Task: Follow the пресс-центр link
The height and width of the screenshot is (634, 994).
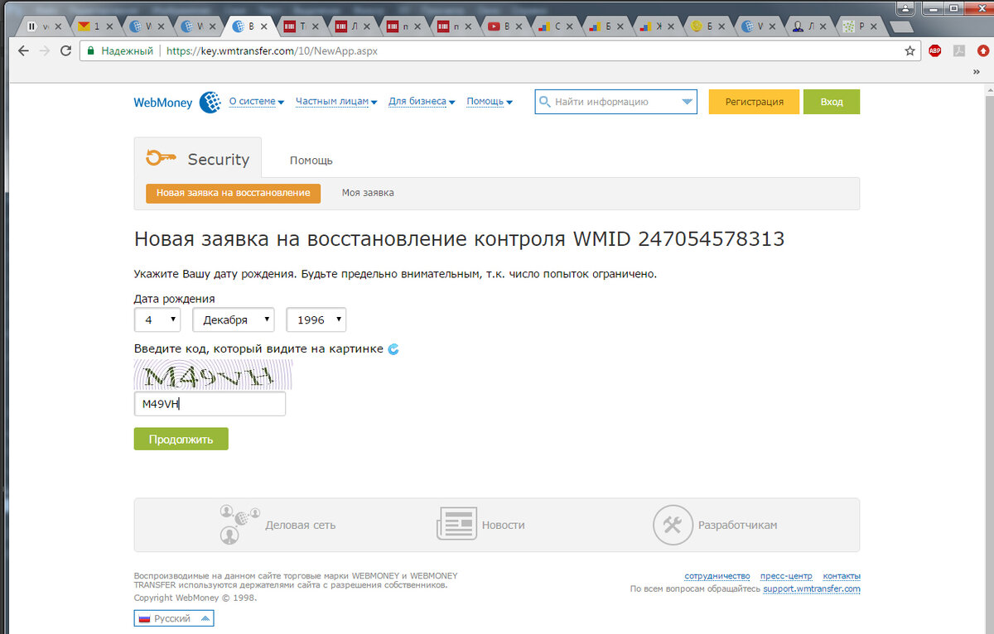Action: click(786, 576)
